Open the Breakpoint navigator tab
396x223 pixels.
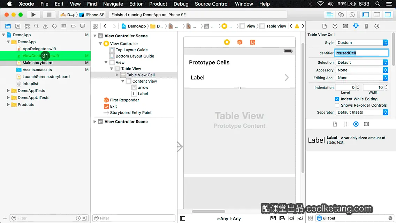point(73,26)
